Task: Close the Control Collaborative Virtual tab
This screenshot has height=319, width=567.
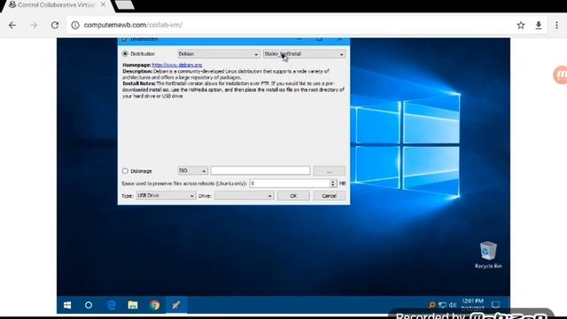Action: click(103, 4)
